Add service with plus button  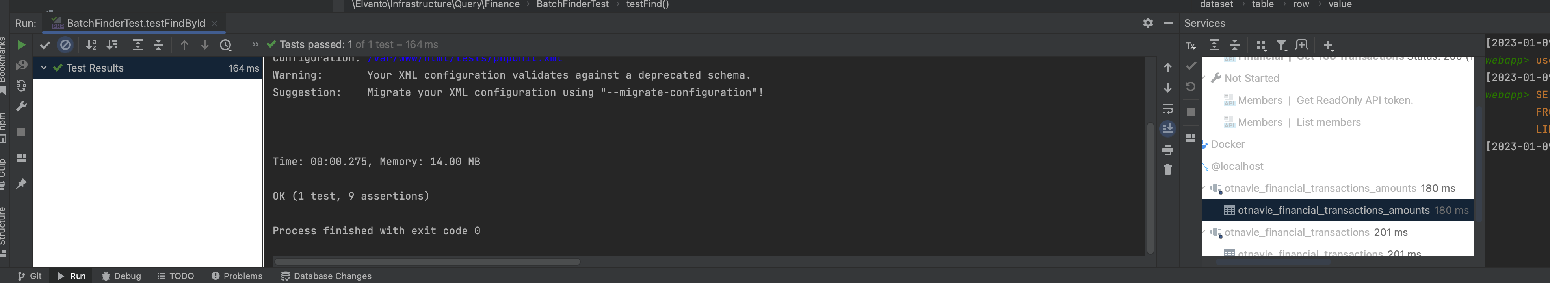point(1329,45)
